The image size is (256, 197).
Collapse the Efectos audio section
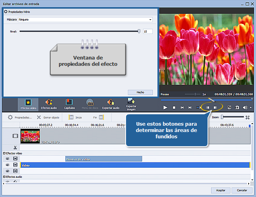(x=4, y=177)
